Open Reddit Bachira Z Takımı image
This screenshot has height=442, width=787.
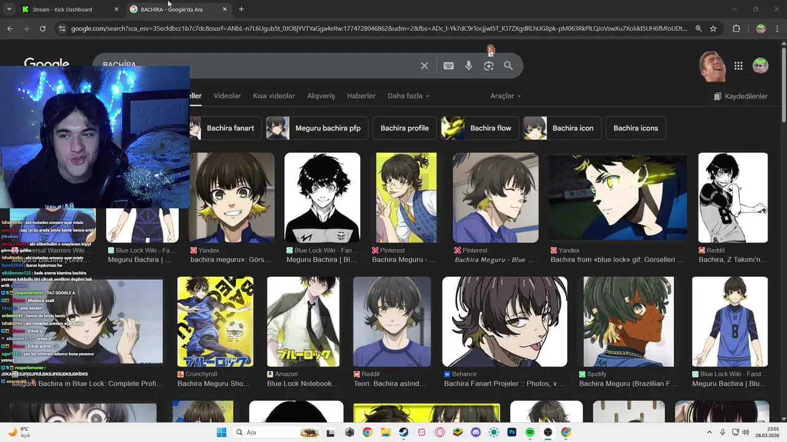(x=733, y=197)
